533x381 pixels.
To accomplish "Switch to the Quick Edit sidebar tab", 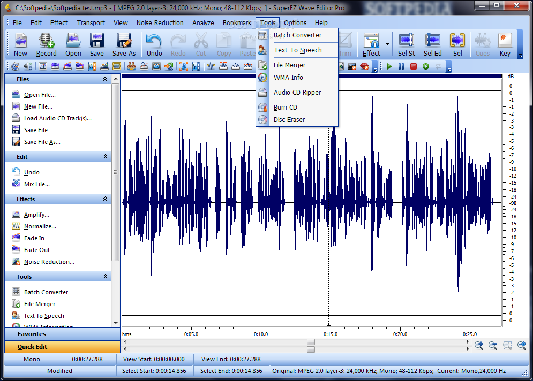I will [x=63, y=347].
